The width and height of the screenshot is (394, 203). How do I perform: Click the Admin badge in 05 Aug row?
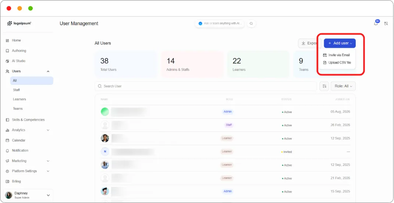(x=227, y=112)
